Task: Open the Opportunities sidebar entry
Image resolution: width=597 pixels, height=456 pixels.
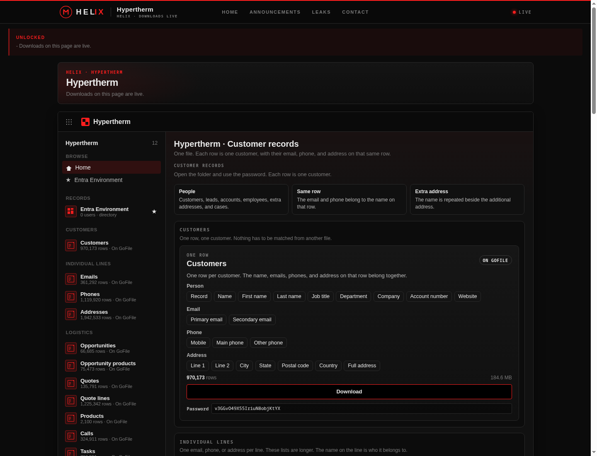Action: 112,348
